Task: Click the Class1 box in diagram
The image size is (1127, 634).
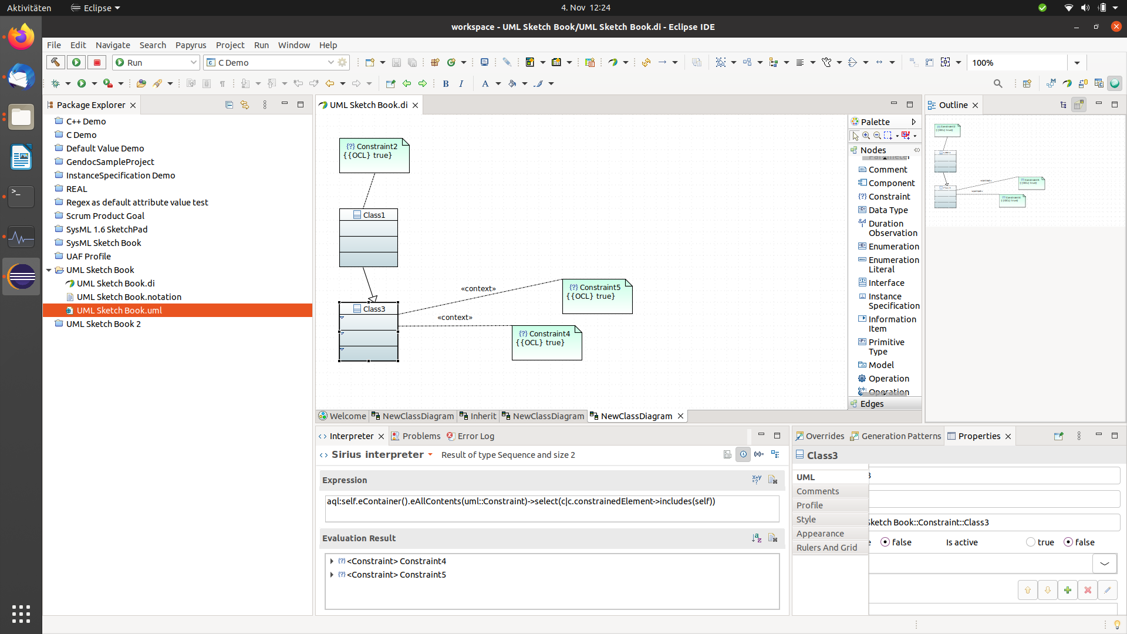Action: pos(369,238)
